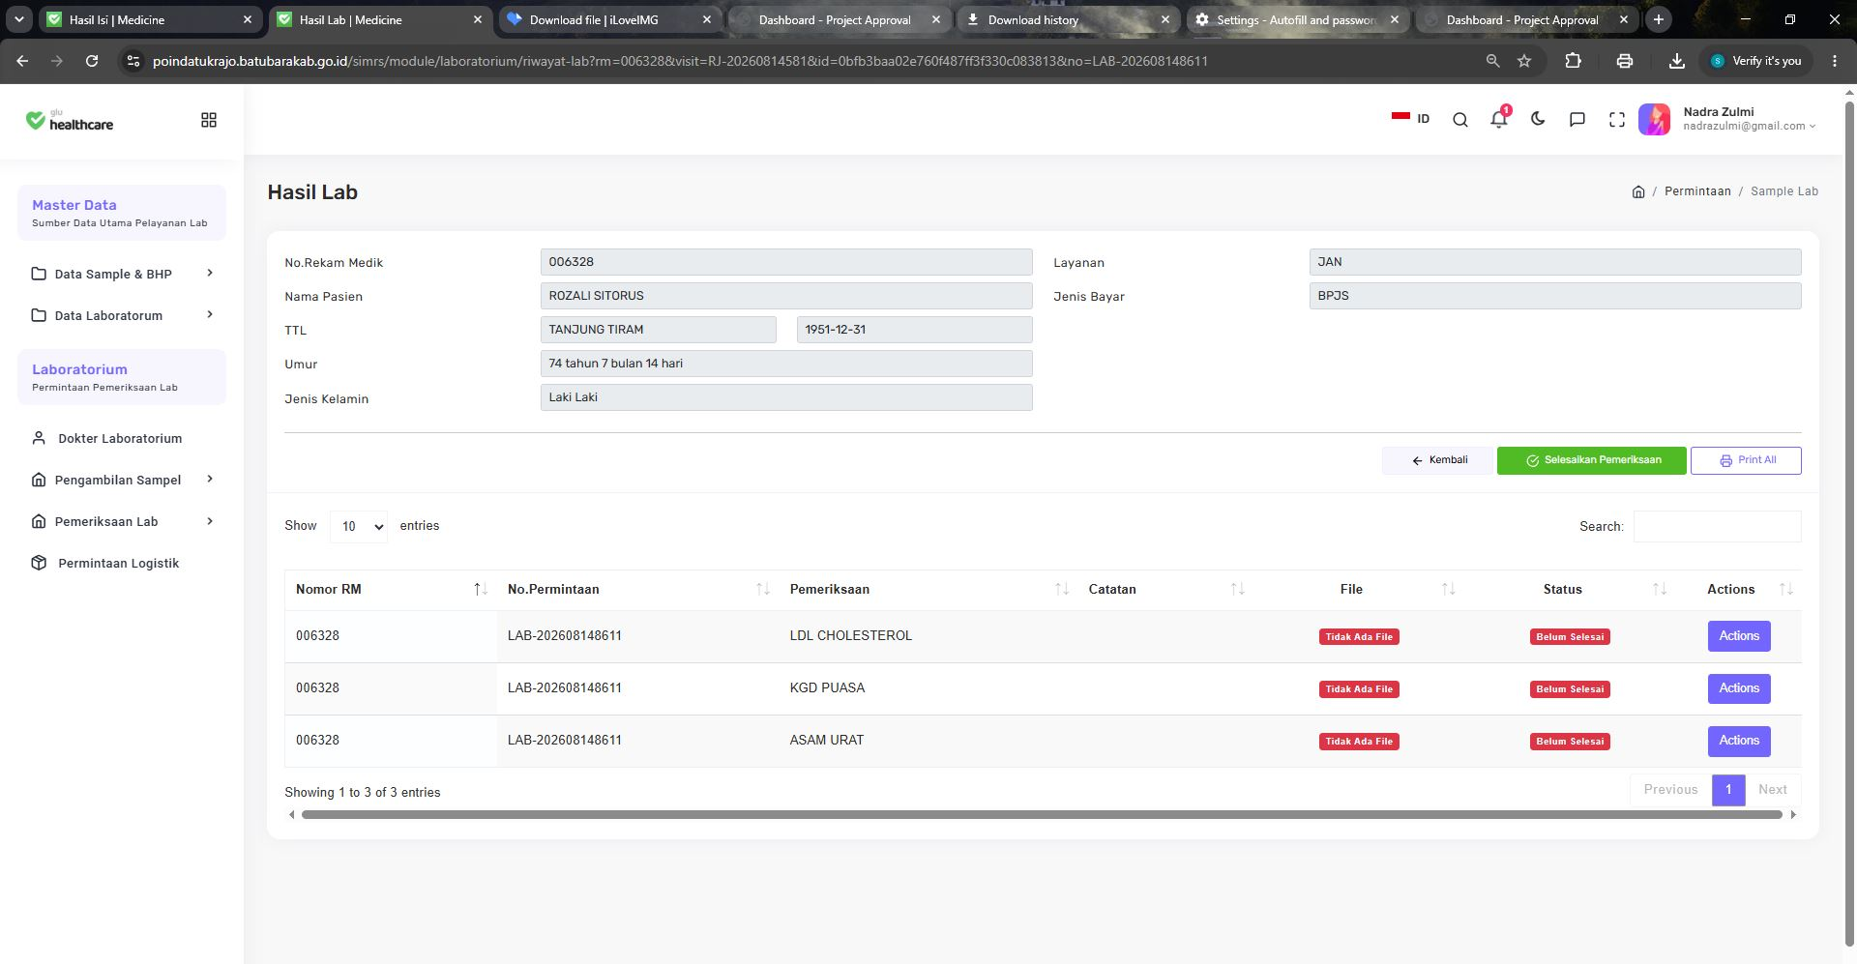1857x964 pixels.
Task: Open the chat messages icon
Action: 1577,120
